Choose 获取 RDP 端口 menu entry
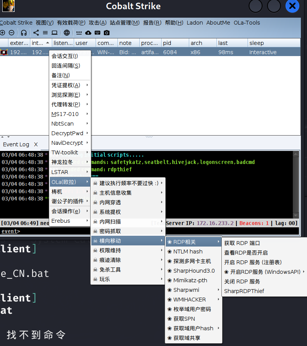This screenshot has height=346, width=307. click(x=242, y=243)
